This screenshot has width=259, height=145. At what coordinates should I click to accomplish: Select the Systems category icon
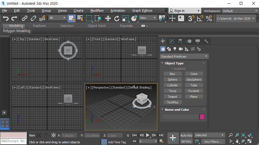point(199,49)
